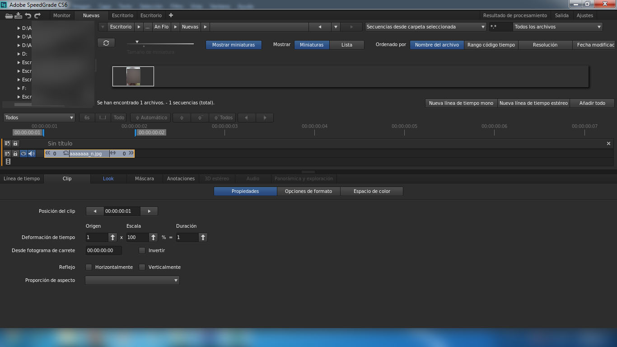Open the Anotaciones tab
Viewport: 617px width, 347px height.
pyautogui.click(x=181, y=178)
